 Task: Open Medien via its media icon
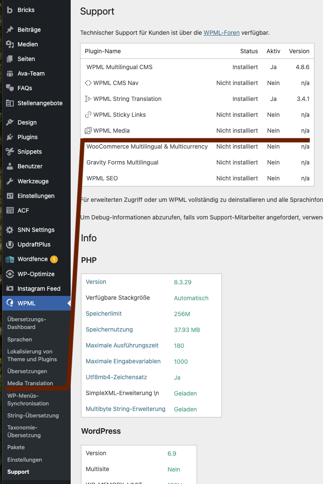(x=10, y=45)
